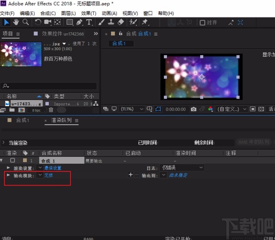Viewport: 275px width, 240px height.
Task: Switch to the 合成1 timeline tab
Action: coord(23,120)
